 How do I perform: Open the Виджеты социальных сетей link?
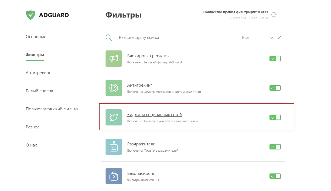pyautogui.click(x=154, y=115)
